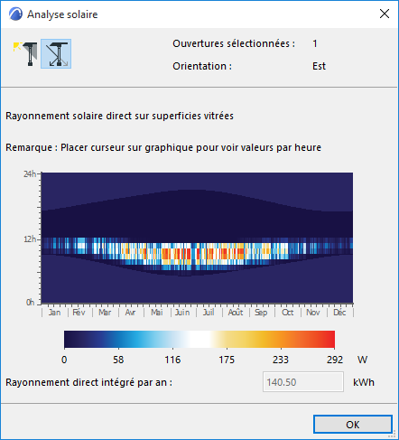Click 'Août' month label on chart axis
This screenshot has height=440, width=399.
coord(236,313)
